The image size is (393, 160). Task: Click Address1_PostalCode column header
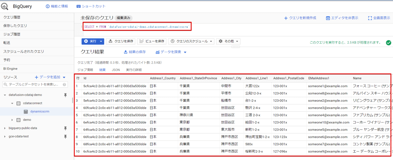tap(289, 78)
